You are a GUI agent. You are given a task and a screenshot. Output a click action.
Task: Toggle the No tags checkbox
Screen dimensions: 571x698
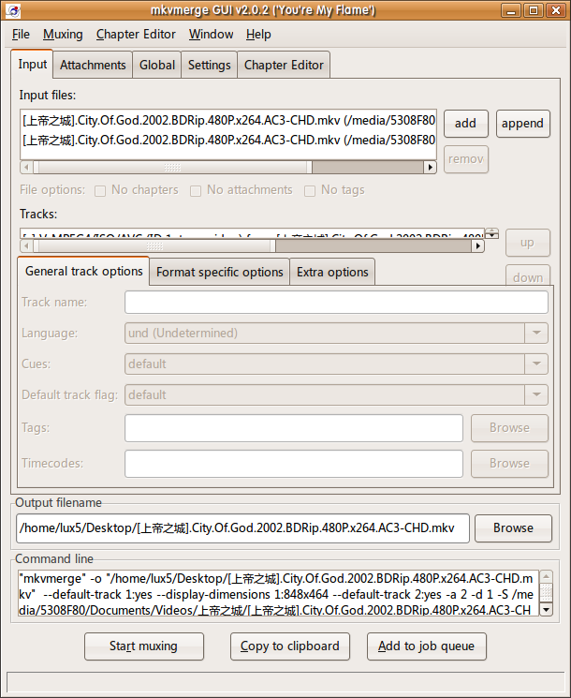pyautogui.click(x=310, y=190)
